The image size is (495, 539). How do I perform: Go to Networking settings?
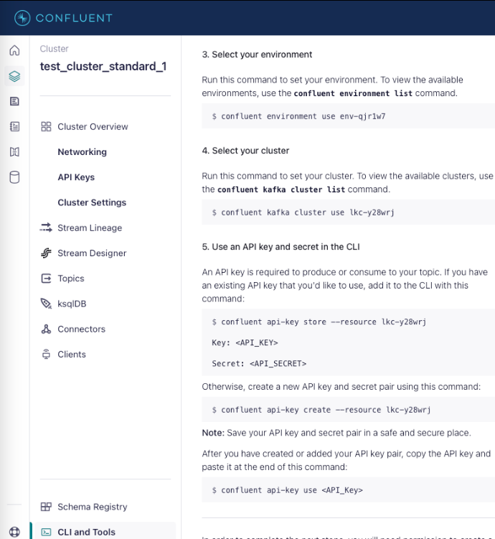point(82,152)
